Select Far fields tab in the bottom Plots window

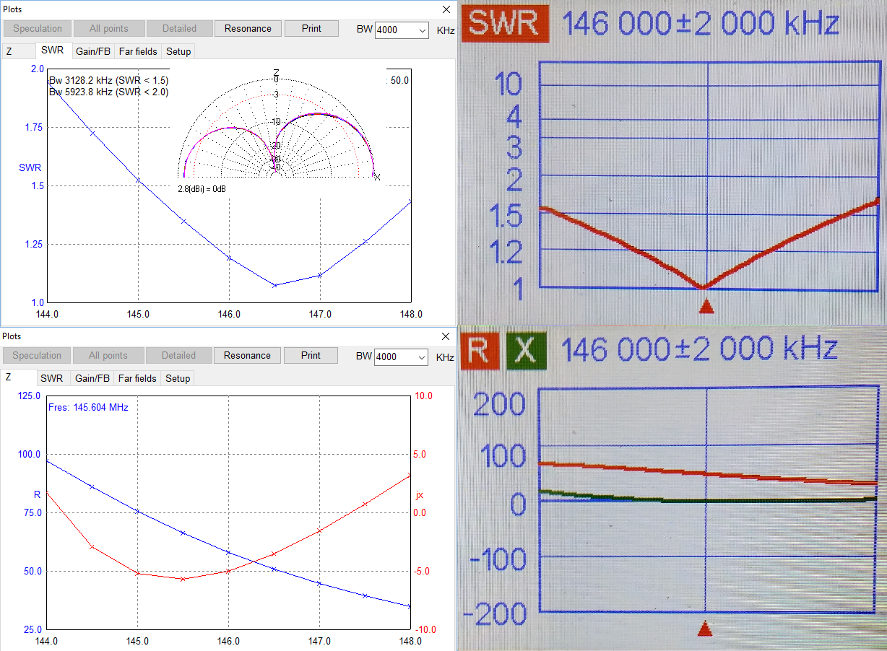point(137,378)
